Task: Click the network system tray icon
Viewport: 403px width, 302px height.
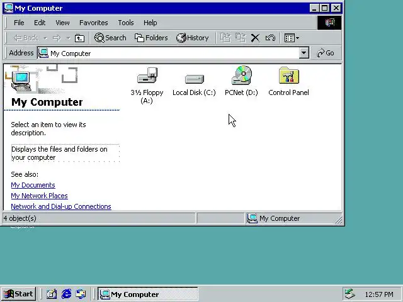Action: pyautogui.click(x=350, y=294)
